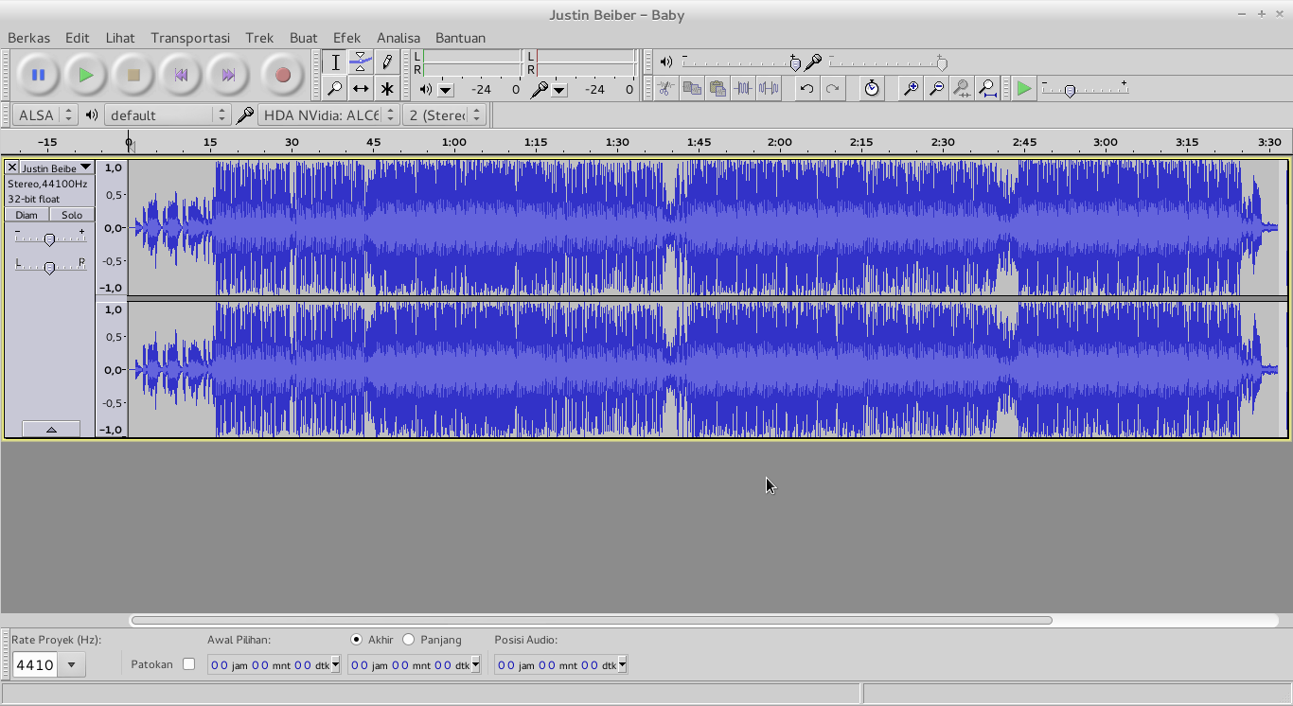The image size is (1293, 706).
Task: Click the Posisi Audio time field
Action: 560,664
